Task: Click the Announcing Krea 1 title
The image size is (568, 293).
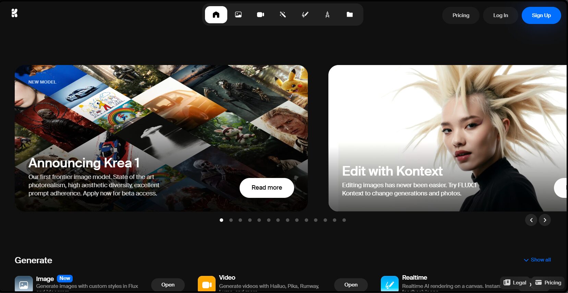Action: pyautogui.click(x=84, y=163)
